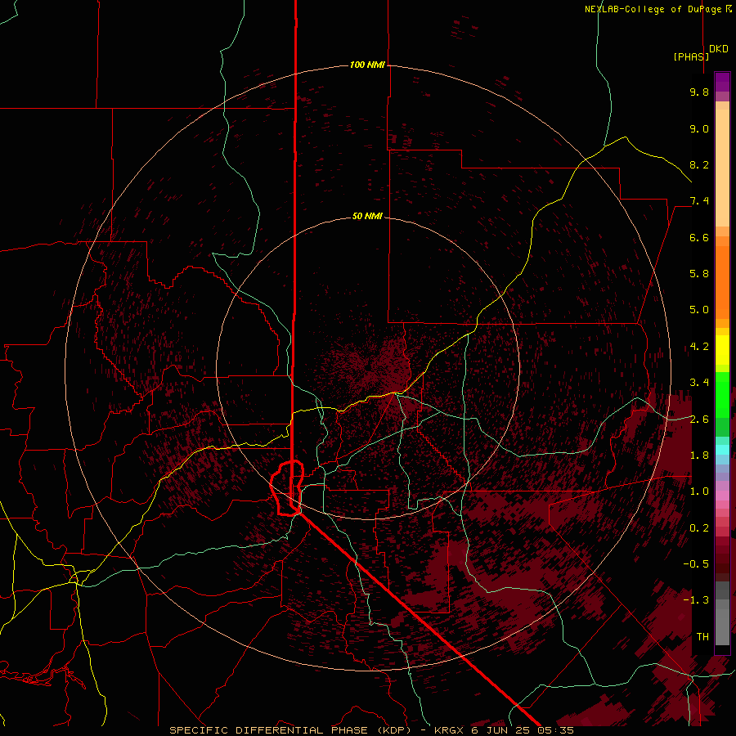The height and width of the screenshot is (736, 736).
Task: Select the 0.2 colorbar value
Action: coord(699,528)
